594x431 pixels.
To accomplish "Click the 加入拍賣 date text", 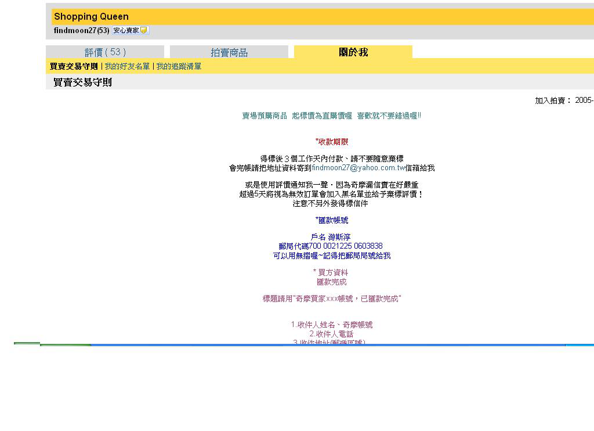I will pyautogui.click(x=564, y=100).
